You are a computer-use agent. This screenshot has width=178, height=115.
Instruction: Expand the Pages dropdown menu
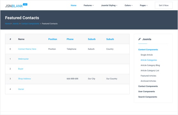(144, 5)
